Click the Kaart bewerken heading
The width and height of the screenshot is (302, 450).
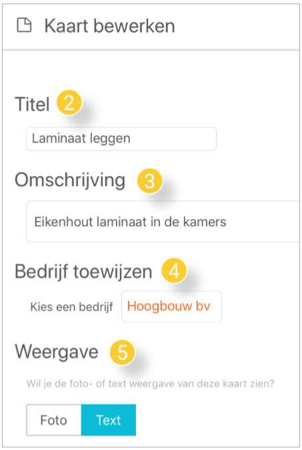[109, 26]
